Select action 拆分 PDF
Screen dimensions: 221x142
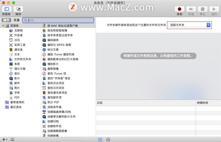tap(69, 102)
